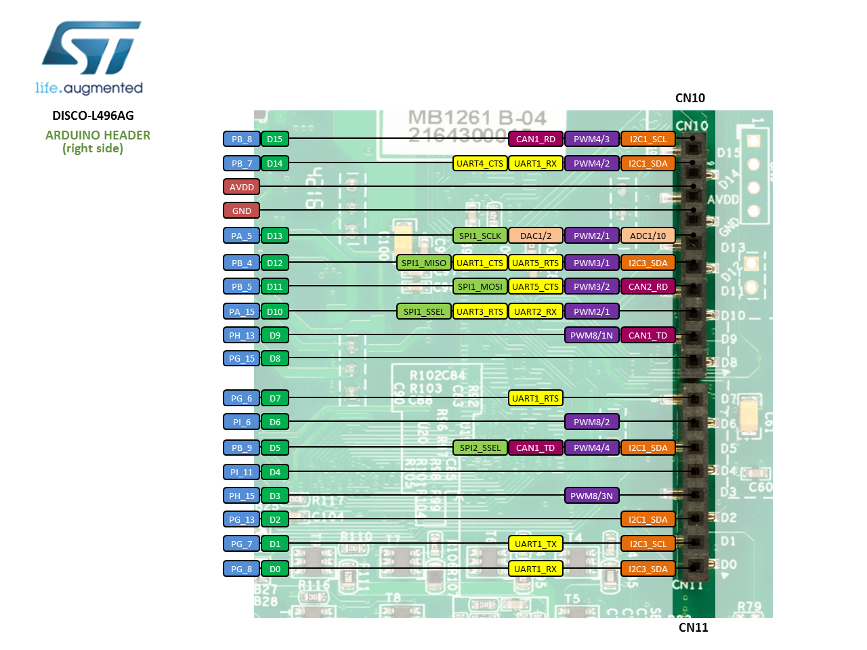Click the CAN2_RD label
The height and width of the screenshot is (650, 867).
click(648, 287)
